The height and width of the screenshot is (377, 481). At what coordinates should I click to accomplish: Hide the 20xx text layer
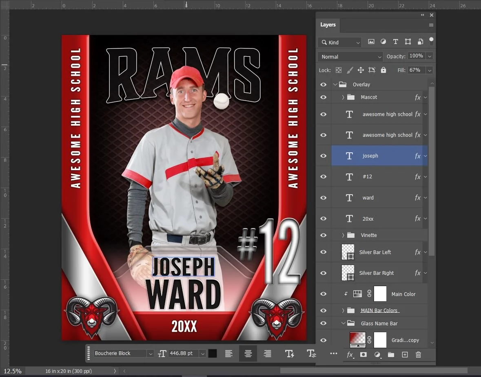coord(324,219)
